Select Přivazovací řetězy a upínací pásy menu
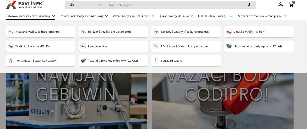This screenshot has height=129, width=307. pos(82,16)
